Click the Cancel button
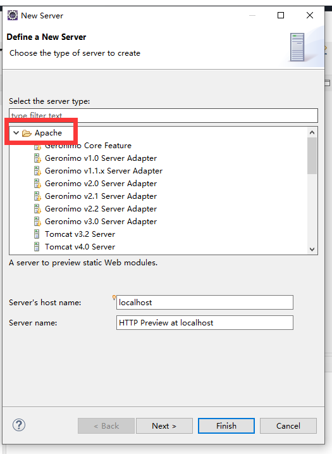Image resolution: width=332 pixels, height=454 pixels. click(288, 426)
